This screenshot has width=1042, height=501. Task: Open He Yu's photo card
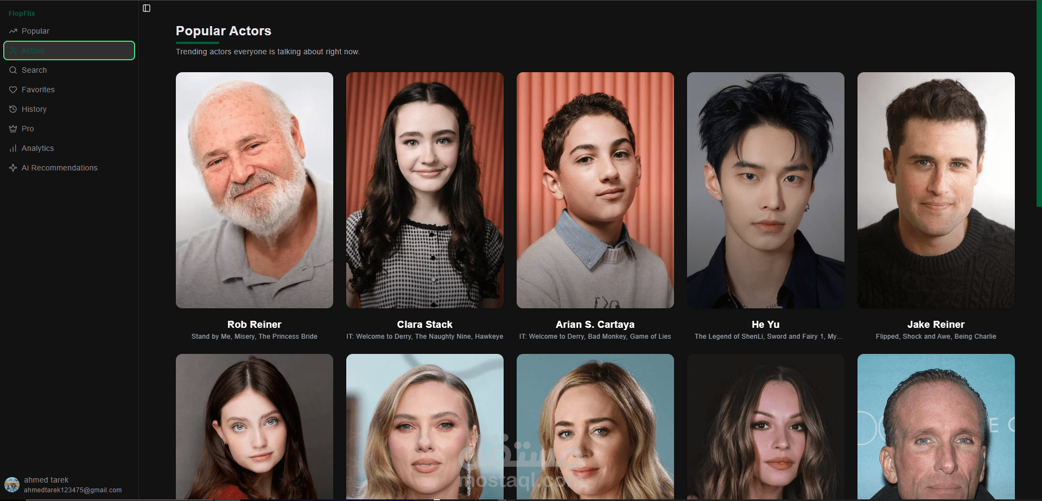click(x=766, y=190)
